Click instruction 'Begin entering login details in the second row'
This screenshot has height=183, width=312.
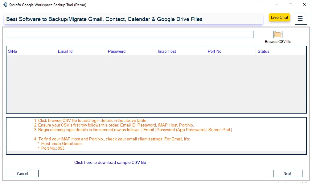(x=133, y=130)
